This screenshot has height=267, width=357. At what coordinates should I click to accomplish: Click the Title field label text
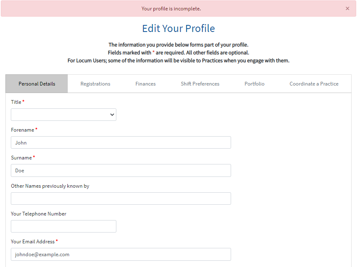(16, 102)
